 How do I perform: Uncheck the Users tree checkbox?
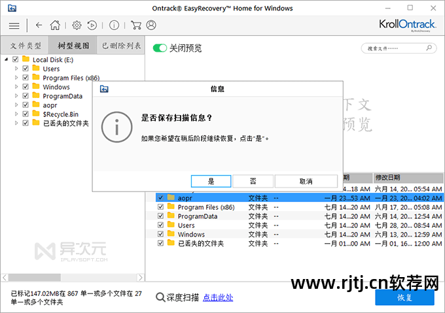coord(26,69)
